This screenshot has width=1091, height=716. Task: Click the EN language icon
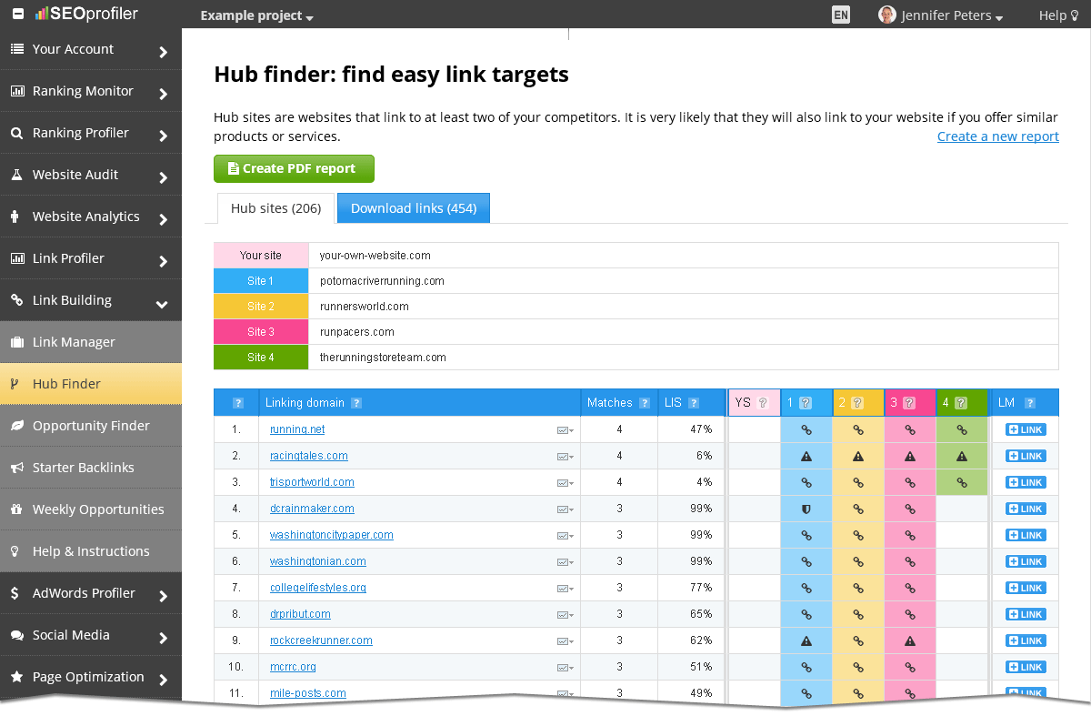coord(840,15)
